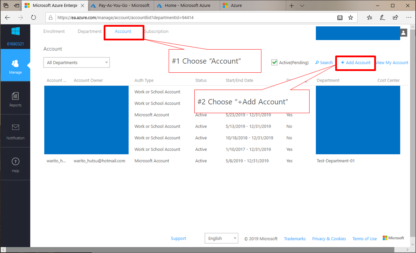Select the warito_hutsu@hotmail.com account owner cell

click(x=99, y=161)
